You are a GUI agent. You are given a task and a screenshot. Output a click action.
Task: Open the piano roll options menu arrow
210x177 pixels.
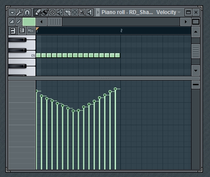12,12
